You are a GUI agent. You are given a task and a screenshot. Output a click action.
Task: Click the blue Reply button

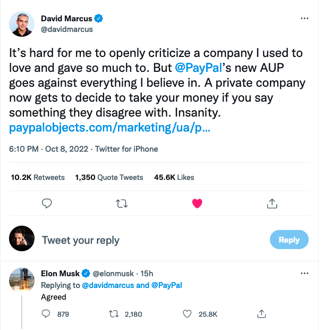pyautogui.click(x=288, y=240)
